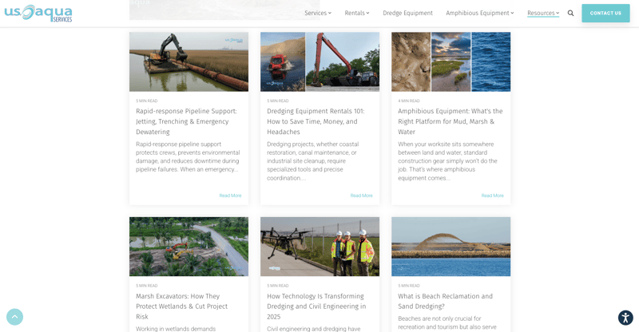Click the pipeline dredging excavator thumbnail
Image resolution: width=639 pixels, height=332 pixels.
(x=189, y=61)
